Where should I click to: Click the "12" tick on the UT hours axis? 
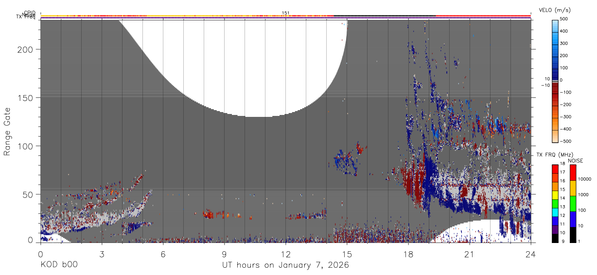[285, 254]
